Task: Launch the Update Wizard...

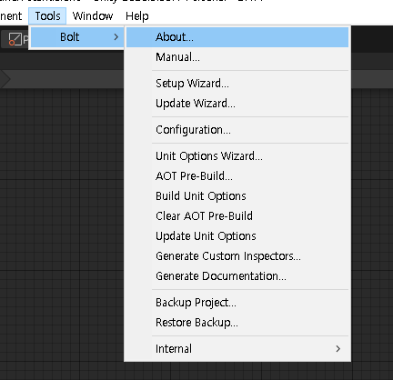Action: coord(237,104)
